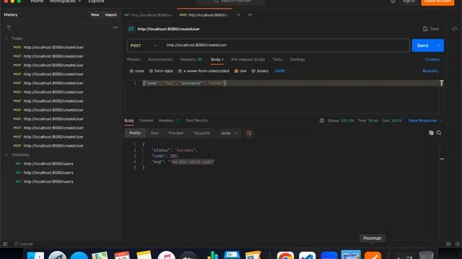The height and width of the screenshot is (259, 462).
Task: Open Finder from the Dock
Action: point(35,255)
